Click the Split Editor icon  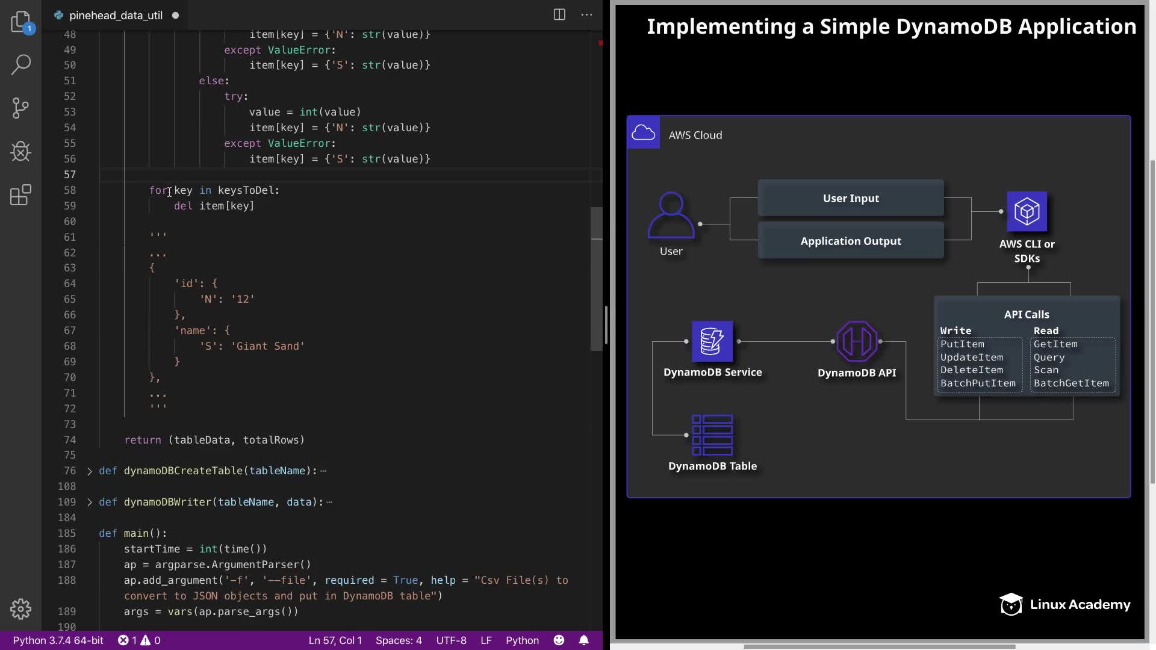tap(559, 15)
